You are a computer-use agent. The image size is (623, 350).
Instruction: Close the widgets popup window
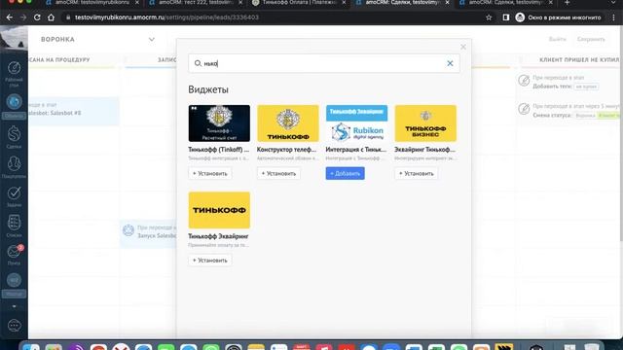(463, 47)
